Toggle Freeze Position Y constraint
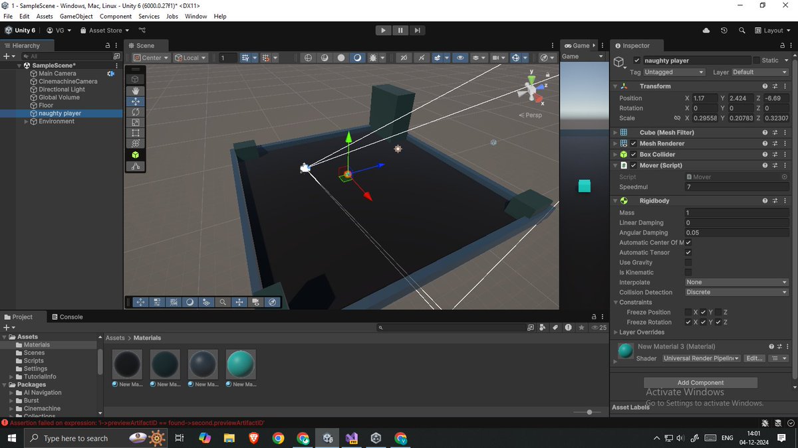 tap(703, 312)
